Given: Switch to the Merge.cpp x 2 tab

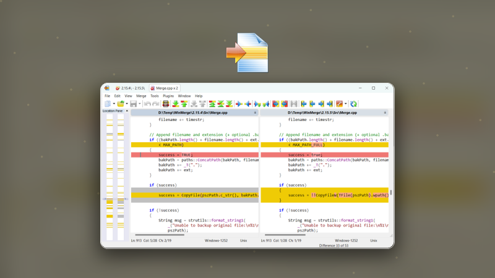Looking at the screenshot, I should click(x=164, y=88).
